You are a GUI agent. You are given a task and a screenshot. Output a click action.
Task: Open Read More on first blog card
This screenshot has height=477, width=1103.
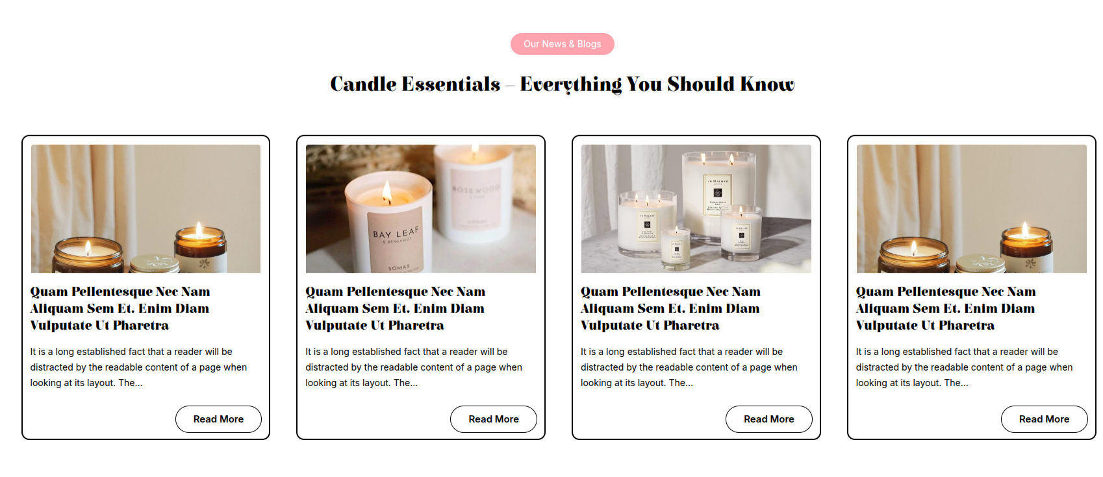218,419
